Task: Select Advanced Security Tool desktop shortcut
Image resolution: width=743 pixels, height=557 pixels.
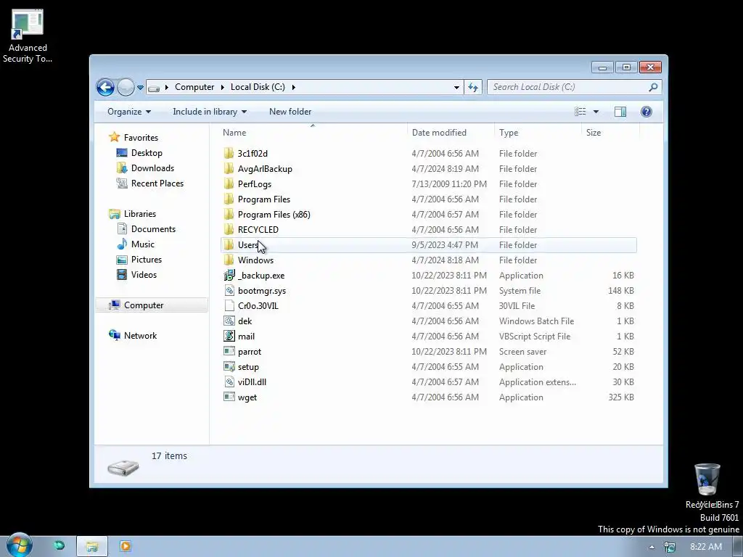Action: coord(28,36)
